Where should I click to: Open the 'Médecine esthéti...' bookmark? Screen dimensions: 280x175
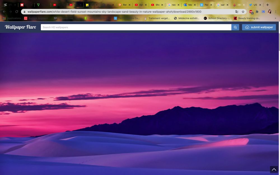tap(186, 18)
